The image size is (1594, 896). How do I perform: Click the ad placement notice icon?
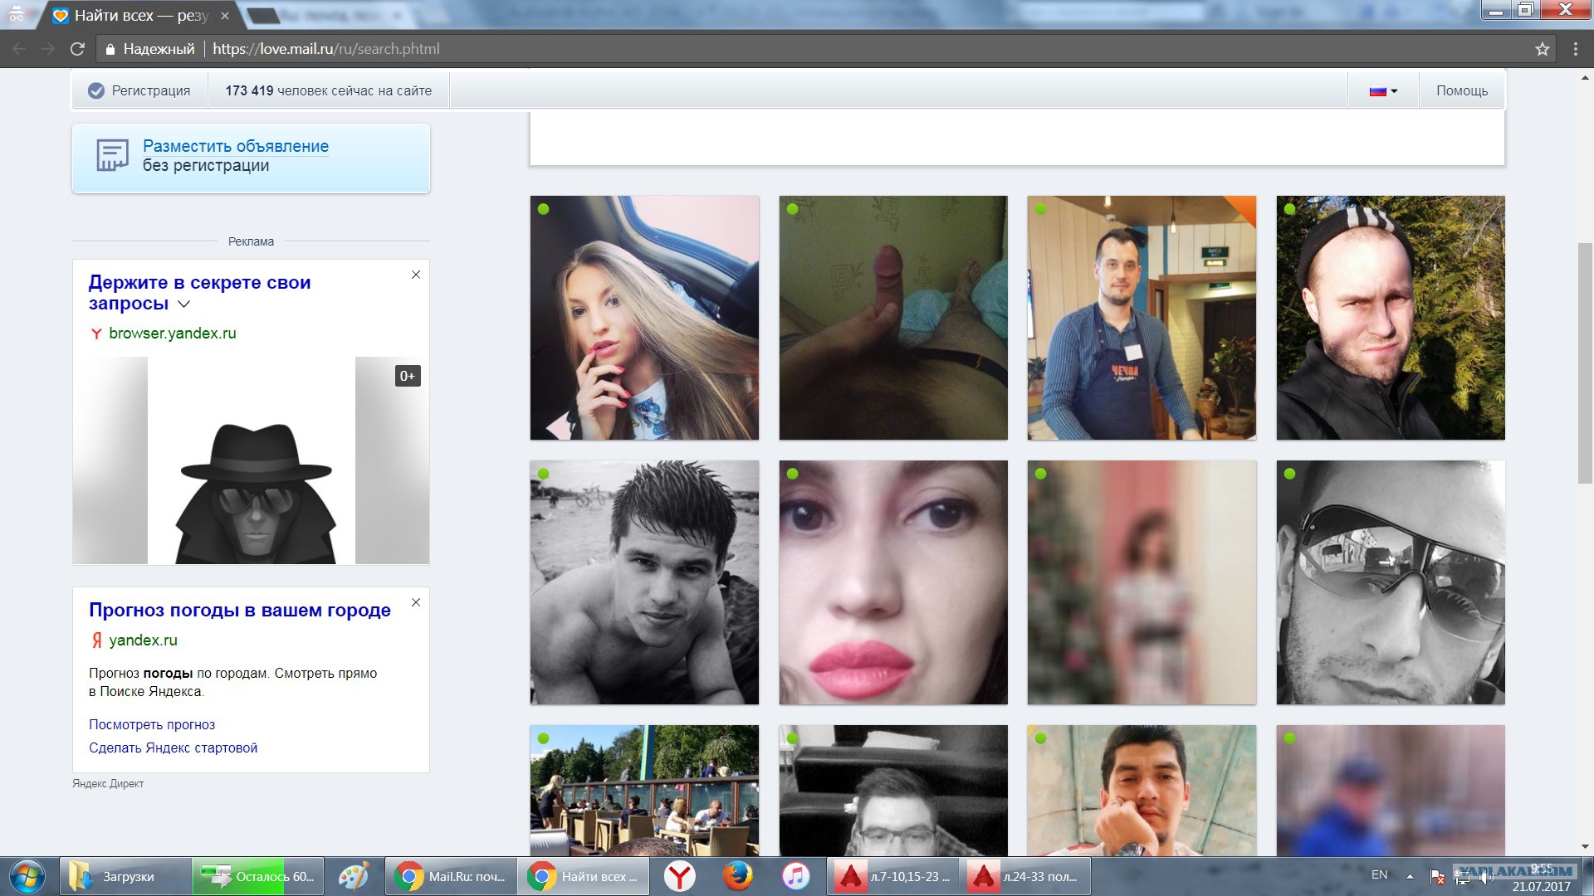point(112,155)
